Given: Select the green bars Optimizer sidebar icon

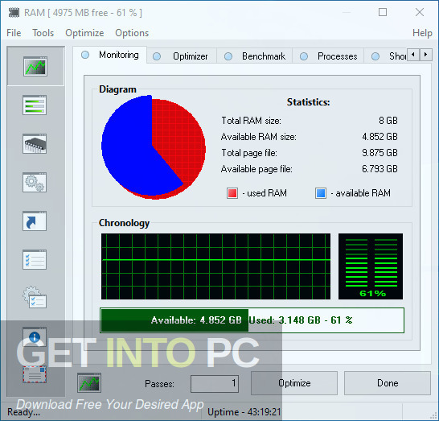Looking at the screenshot, I should (35, 105).
